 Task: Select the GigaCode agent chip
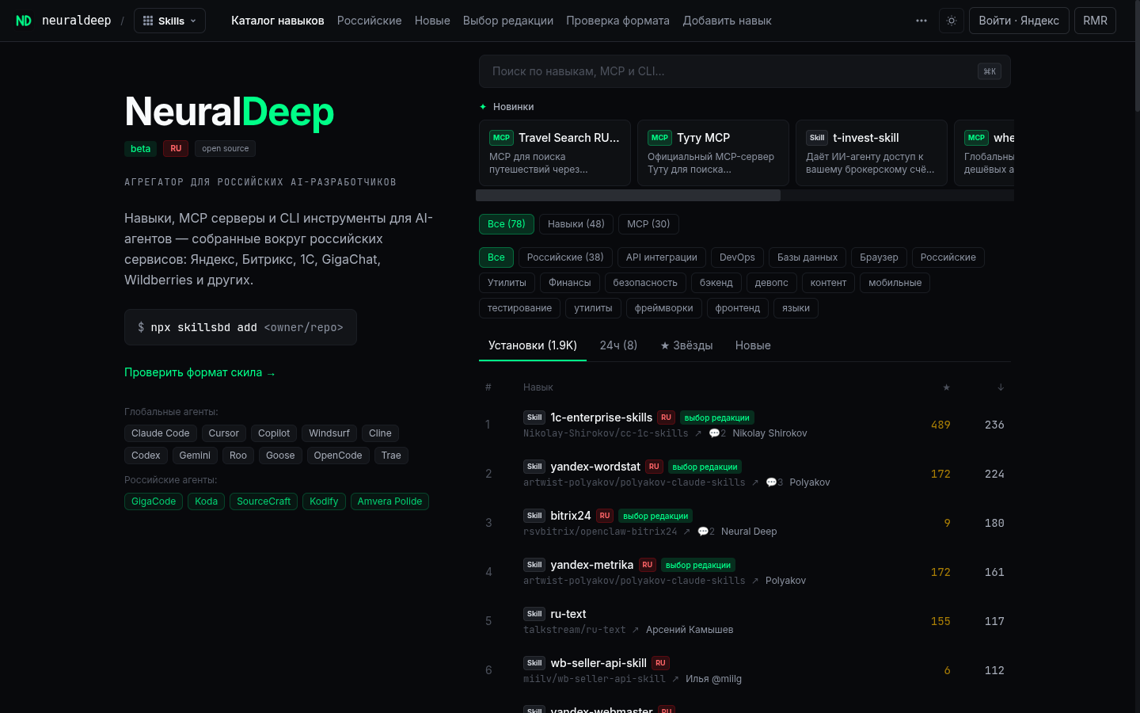point(154,501)
